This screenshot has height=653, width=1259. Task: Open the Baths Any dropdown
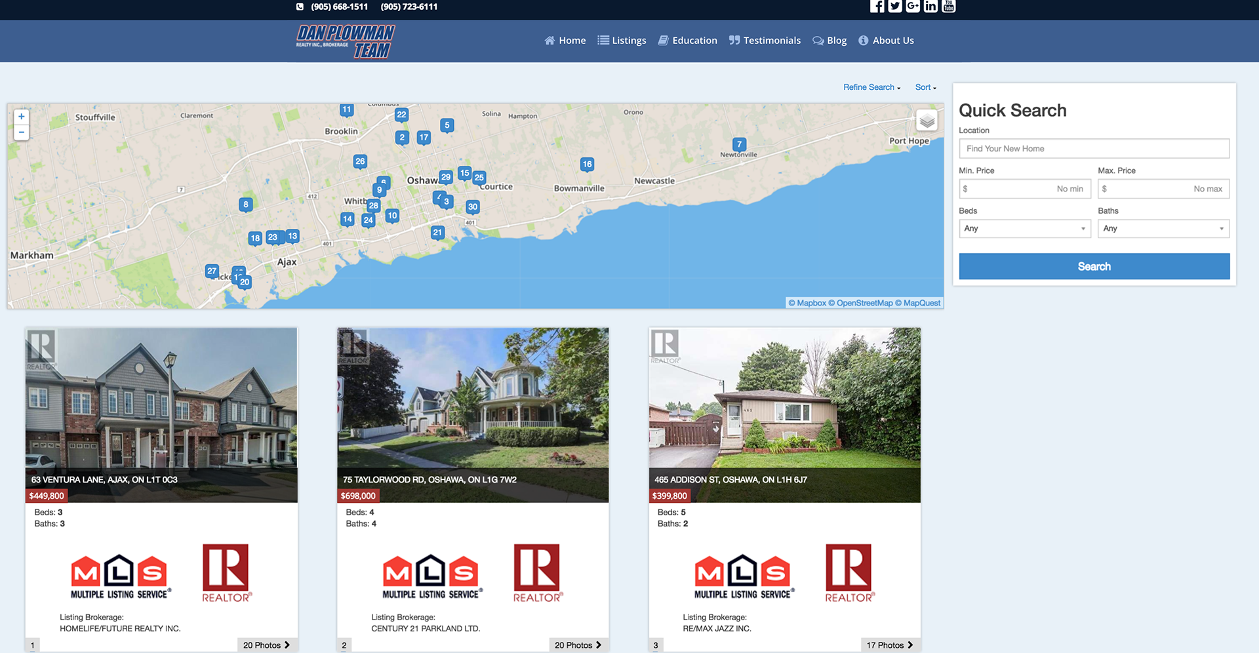tap(1163, 229)
